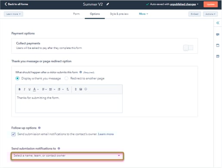Open the Actions dropdown
The height and width of the screenshot is (168, 222).
[210, 14]
